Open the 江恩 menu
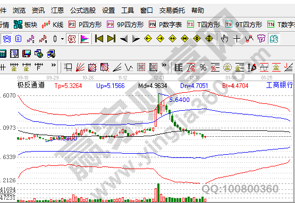This screenshot has height=203, width=295. pyautogui.click(x=57, y=10)
